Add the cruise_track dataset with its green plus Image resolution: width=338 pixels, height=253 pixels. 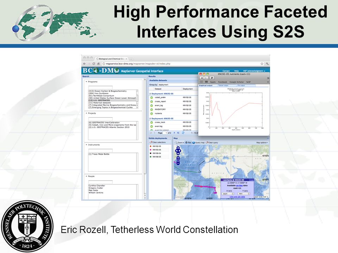151,122
